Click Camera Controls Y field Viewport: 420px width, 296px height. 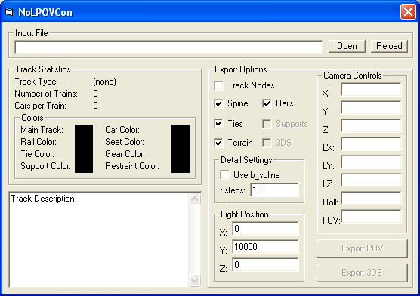tap(371, 108)
